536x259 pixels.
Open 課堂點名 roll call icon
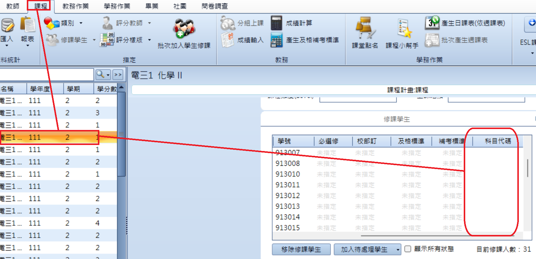click(365, 28)
